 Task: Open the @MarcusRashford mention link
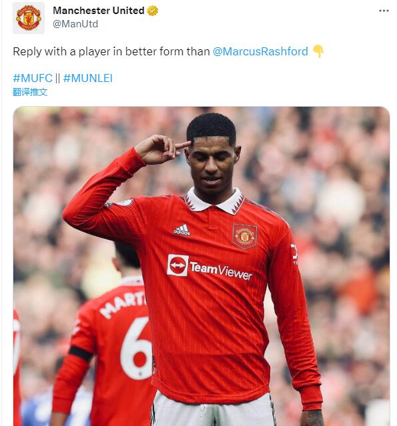260,51
